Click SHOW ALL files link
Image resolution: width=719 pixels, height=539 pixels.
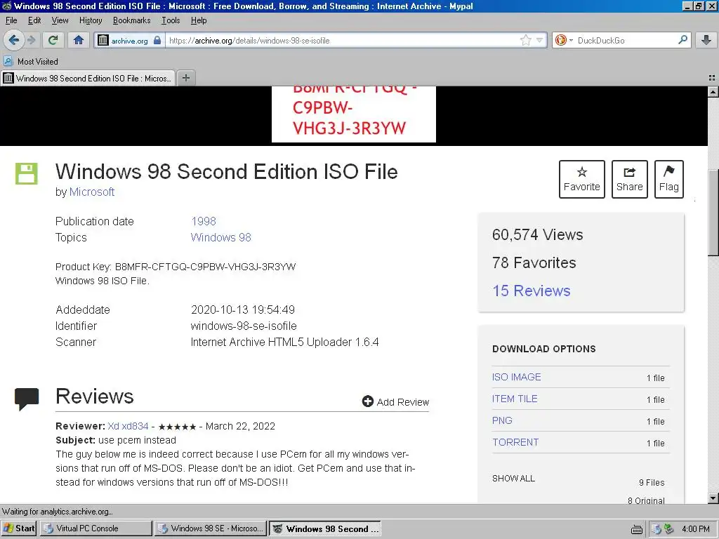513,478
